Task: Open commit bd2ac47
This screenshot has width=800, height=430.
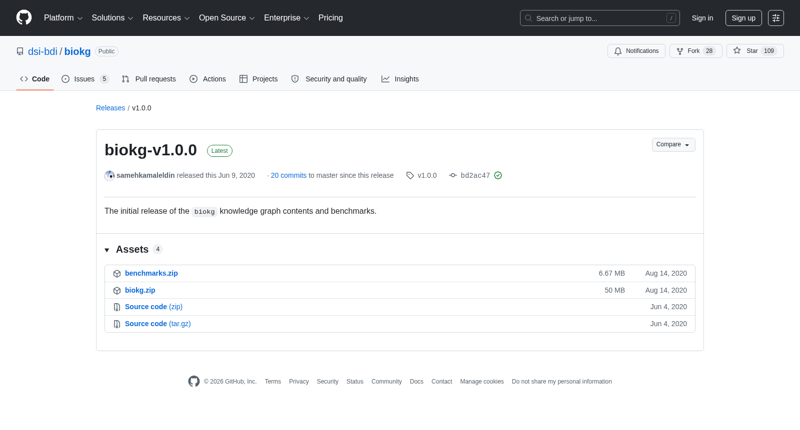Action: [475, 175]
